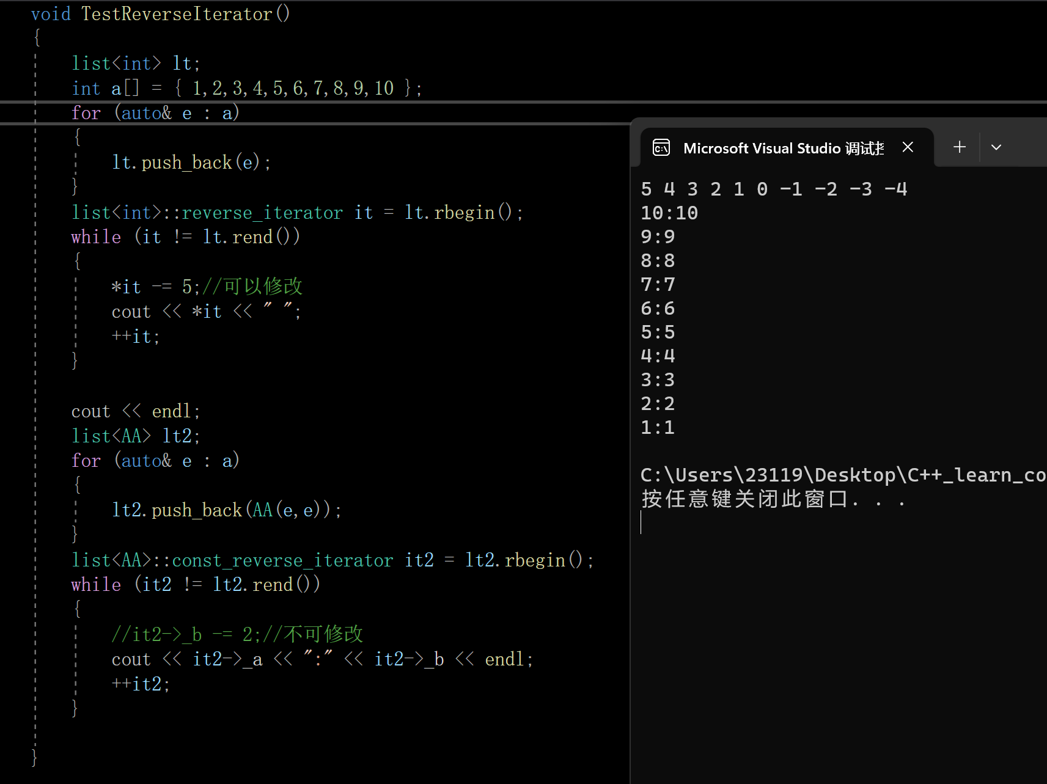Click the '*it -= 5;' statement

coord(155,287)
